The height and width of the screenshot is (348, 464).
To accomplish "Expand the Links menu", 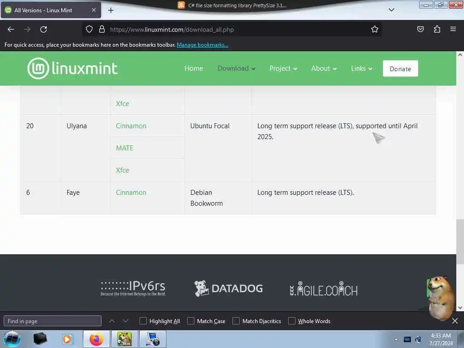I will pos(362,68).
